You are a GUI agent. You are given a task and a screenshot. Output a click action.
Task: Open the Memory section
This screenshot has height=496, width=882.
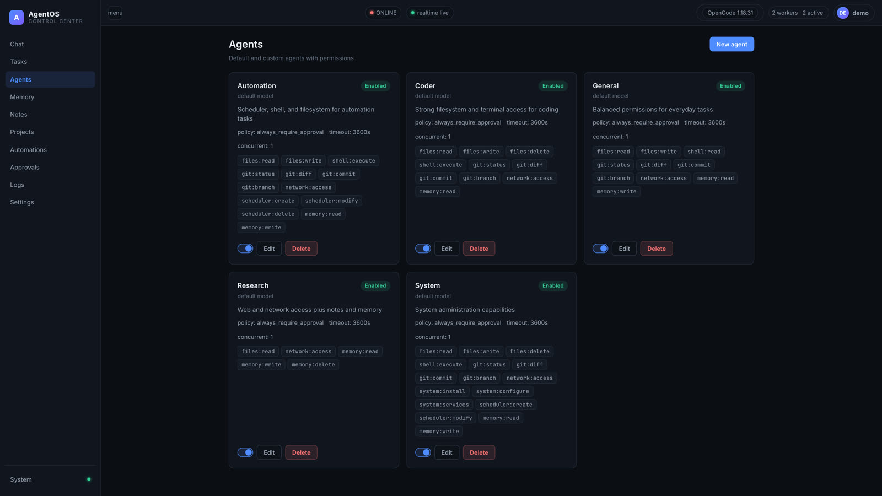pyautogui.click(x=50, y=97)
